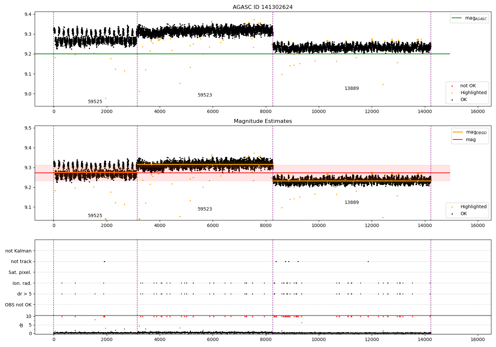Click the 2000 x-axis tick in the bottom plot
This screenshot has width=496, height=347.
106,339
